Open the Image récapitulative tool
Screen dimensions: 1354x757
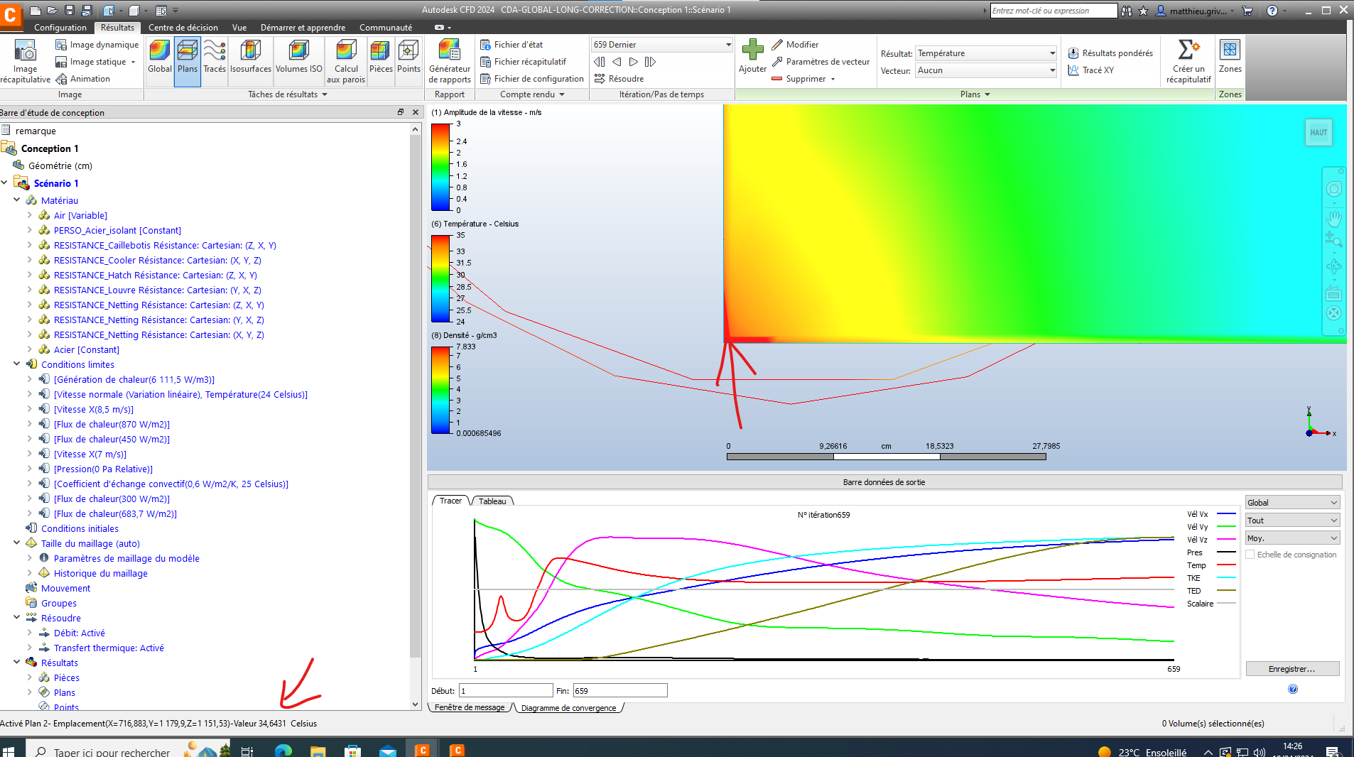coord(25,62)
